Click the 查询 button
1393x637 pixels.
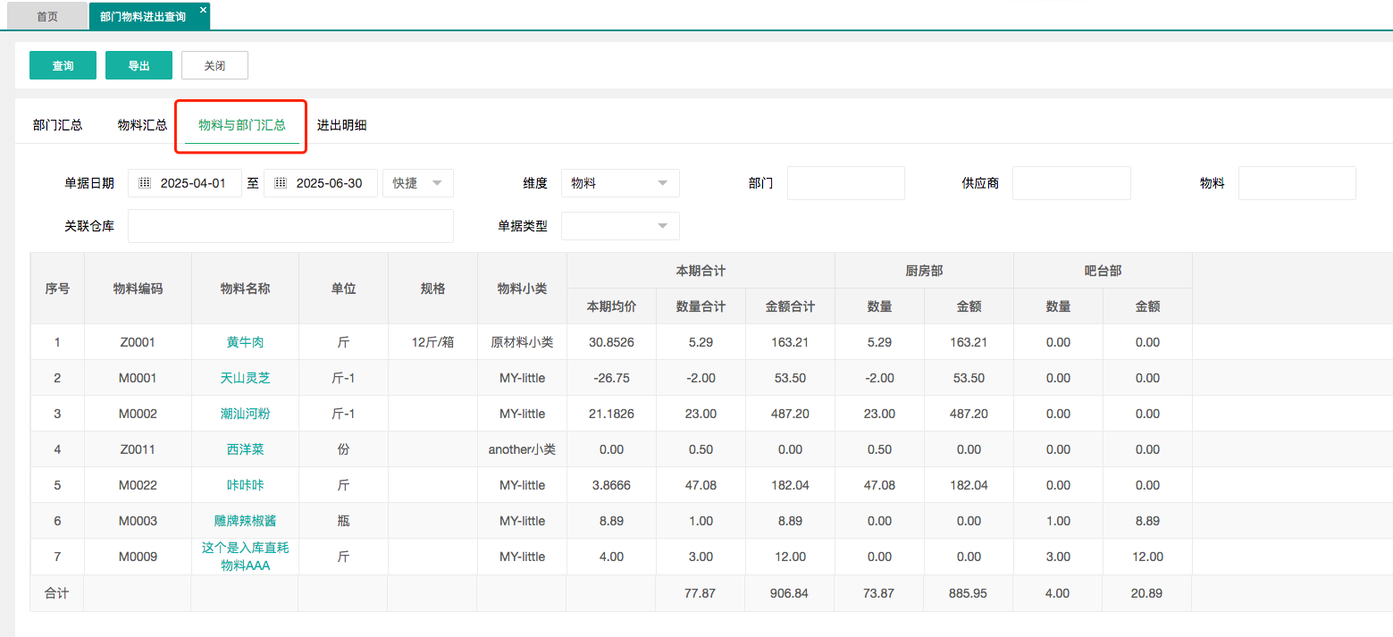(x=63, y=65)
